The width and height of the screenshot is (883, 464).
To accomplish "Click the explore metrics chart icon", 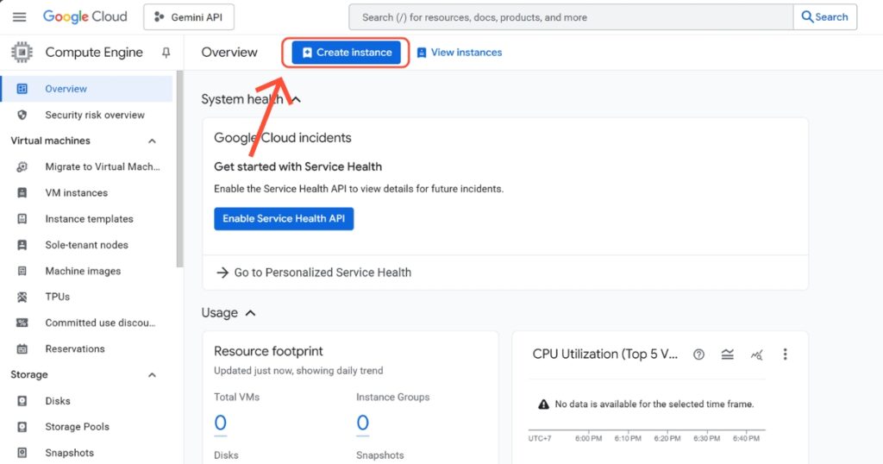I will [756, 354].
